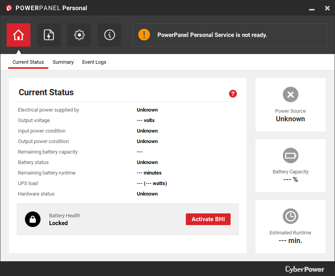
Task: Click the '--- volts' value
Action: 146,121
